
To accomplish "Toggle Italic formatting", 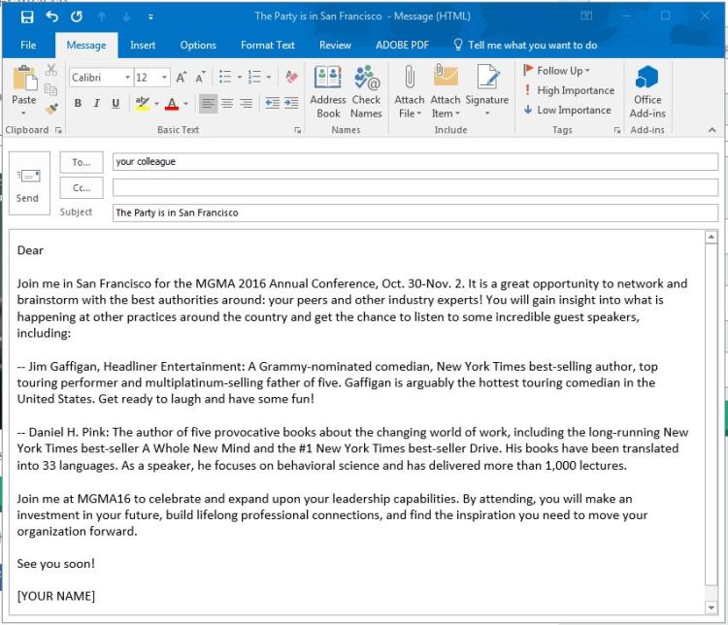I will pyautogui.click(x=96, y=103).
